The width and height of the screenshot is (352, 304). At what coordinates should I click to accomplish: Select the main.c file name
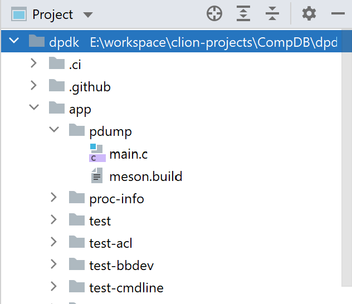coord(129,154)
